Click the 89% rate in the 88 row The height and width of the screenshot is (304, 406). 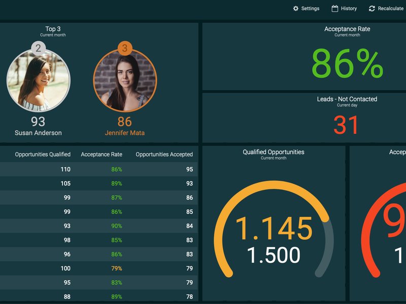117,297
